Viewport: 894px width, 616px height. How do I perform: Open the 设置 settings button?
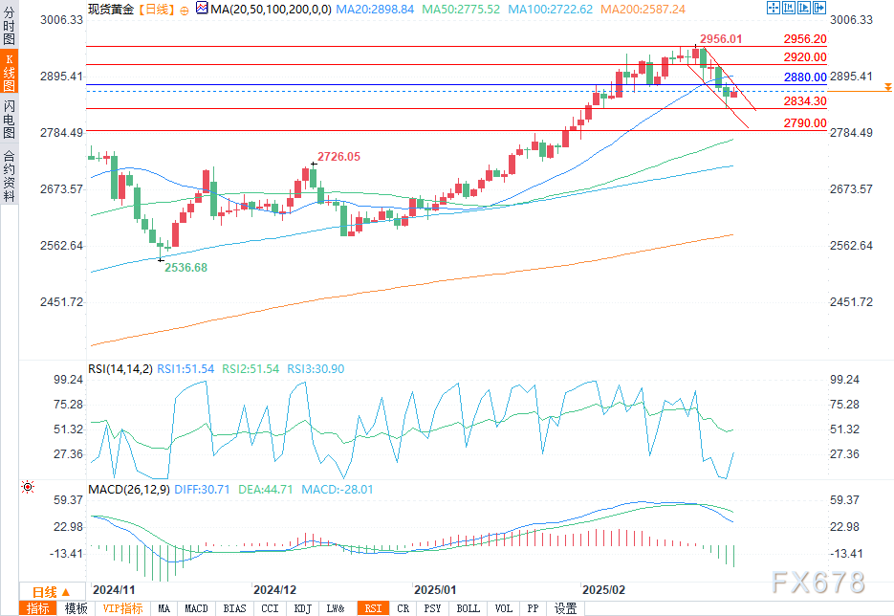(566, 608)
